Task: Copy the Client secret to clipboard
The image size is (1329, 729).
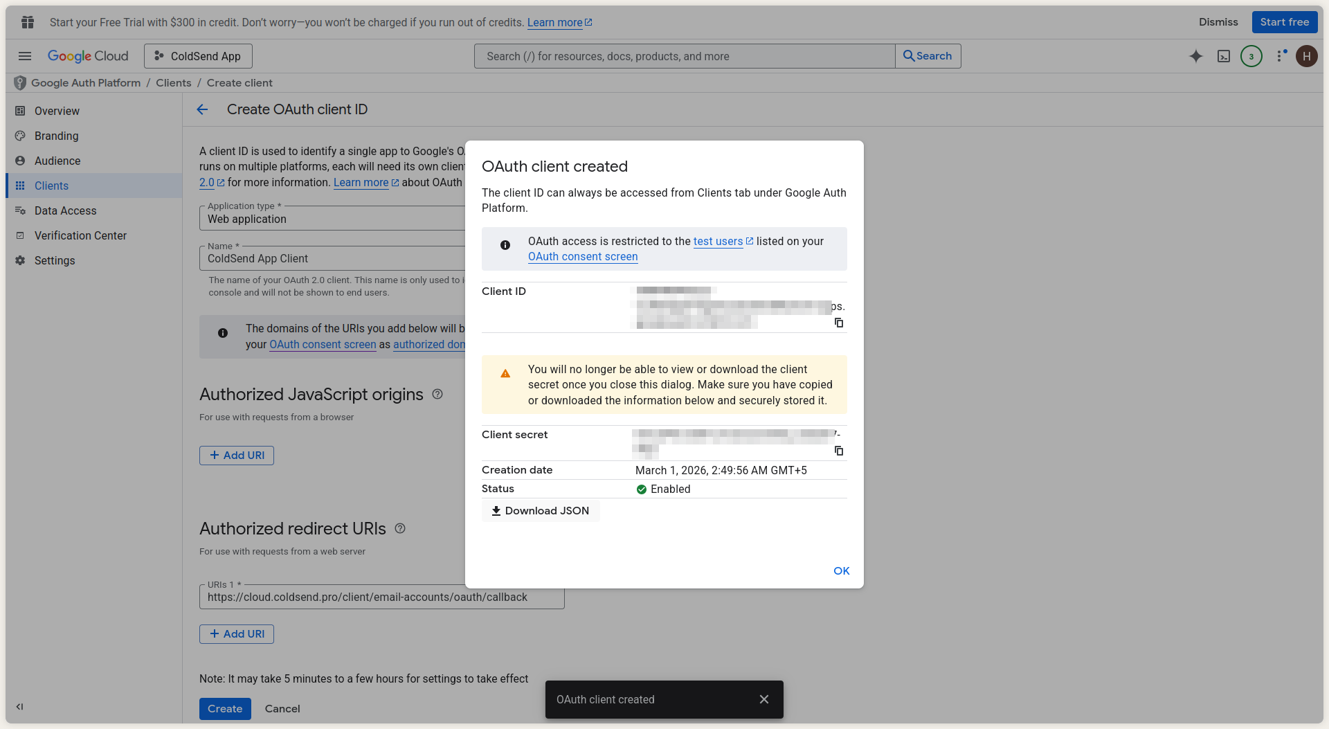Action: coord(839,451)
